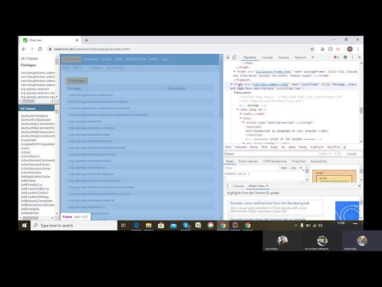Click All Classes link in packages frame
382x287 pixels.
29,59
